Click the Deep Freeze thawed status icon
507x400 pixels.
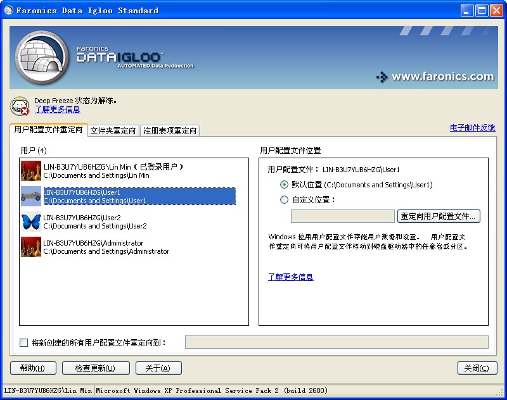[20, 106]
